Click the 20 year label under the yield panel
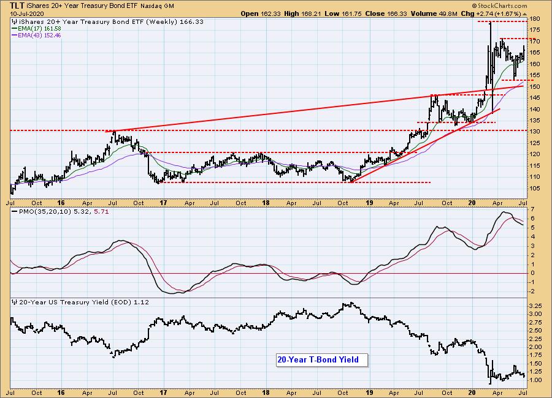 point(472,392)
